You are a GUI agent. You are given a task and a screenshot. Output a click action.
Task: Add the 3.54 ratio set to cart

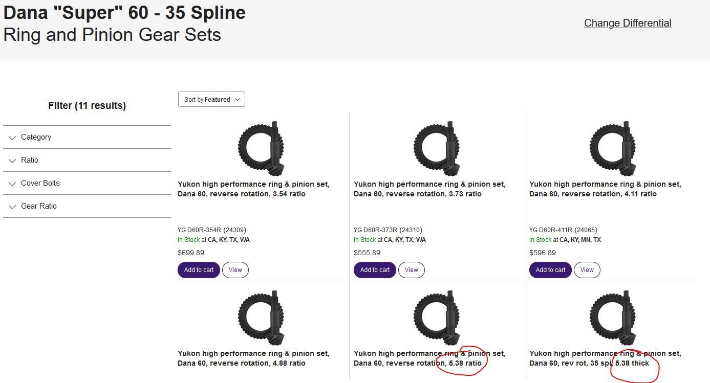pyautogui.click(x=199, y=270)
